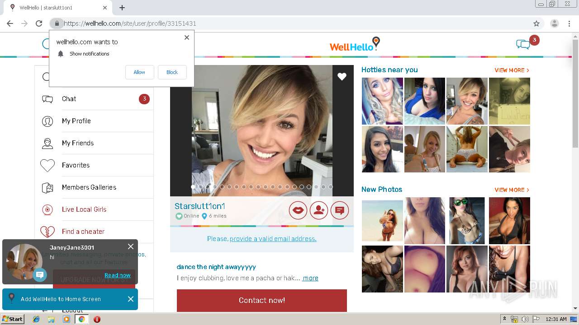
Task: Click Read now in JaneyJane3001 popup
Action: pyautogui.click(x=118, y=275)
